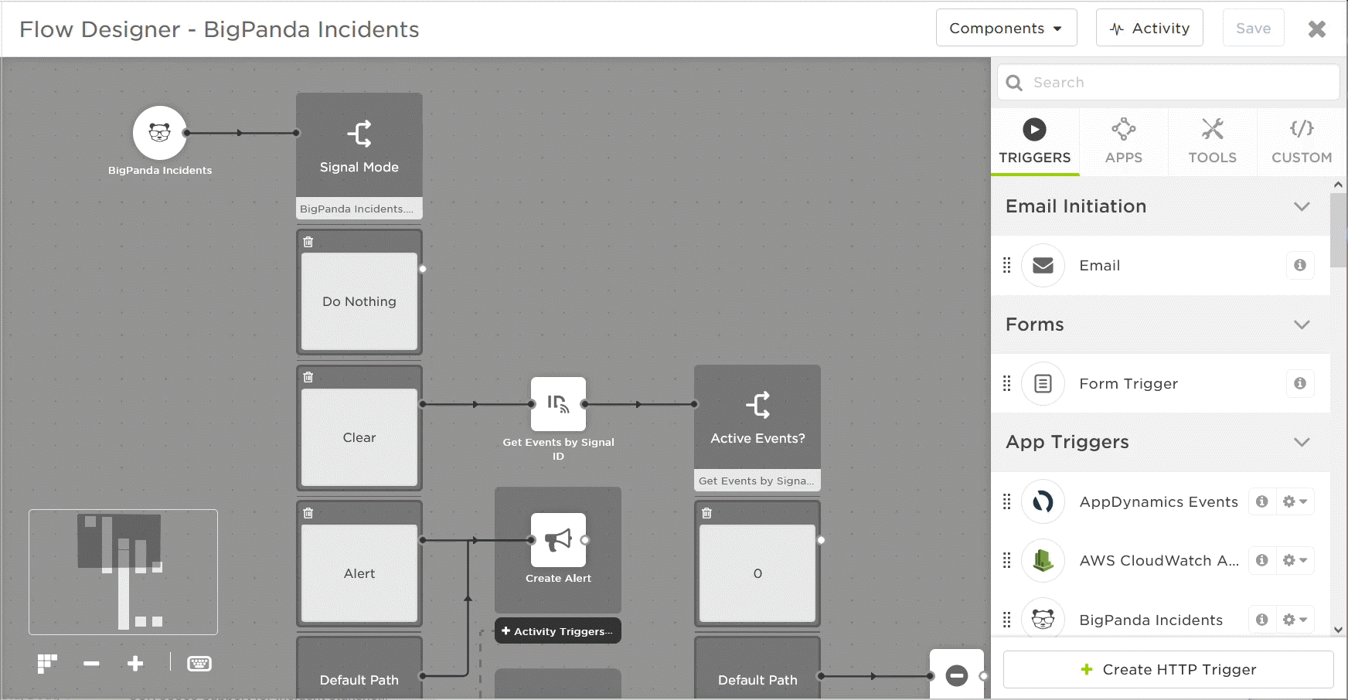Viewport: 1348px width, 700px height.
Task: Switch to the APPS tab
Action: click(x=1124, y=141)
